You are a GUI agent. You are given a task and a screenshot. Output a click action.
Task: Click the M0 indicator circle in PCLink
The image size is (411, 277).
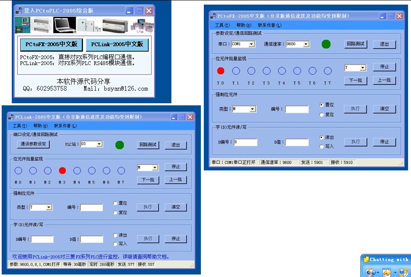(18, 171)
